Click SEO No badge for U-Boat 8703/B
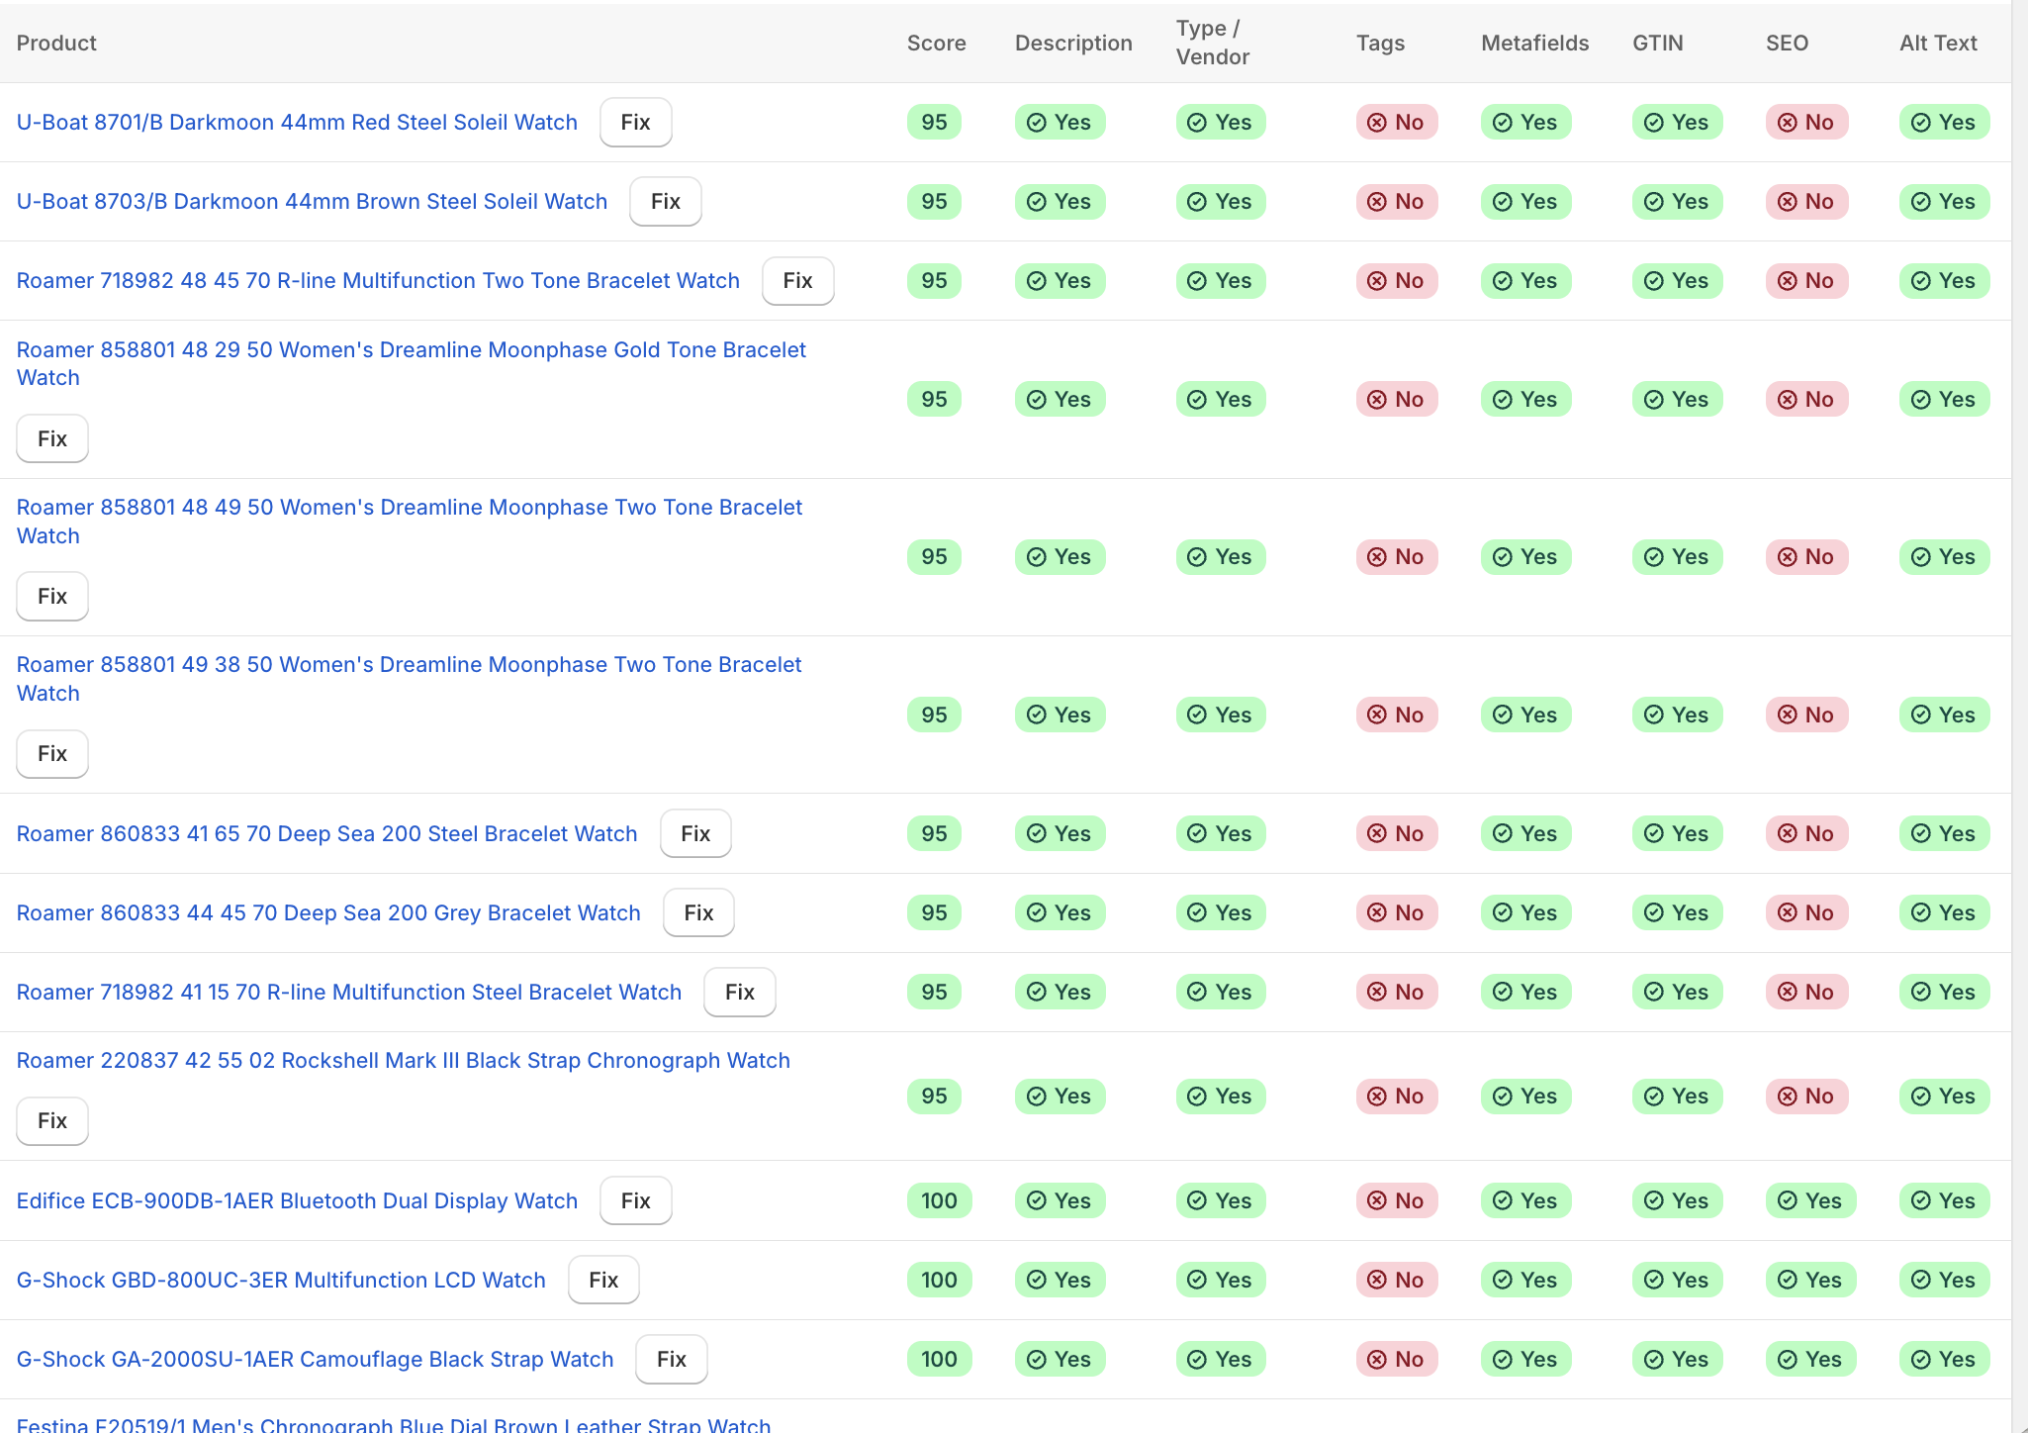Screen dimensions: 2028x1433 point(1806,201)
